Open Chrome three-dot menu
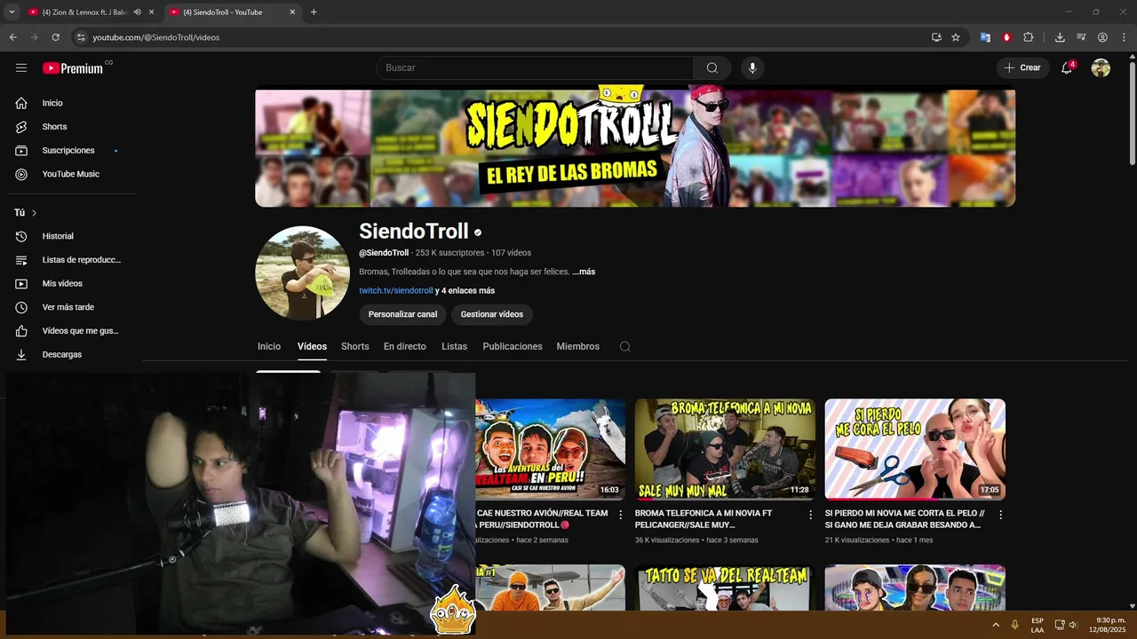Screen dimensions: 1137x639 point(1124,37)
